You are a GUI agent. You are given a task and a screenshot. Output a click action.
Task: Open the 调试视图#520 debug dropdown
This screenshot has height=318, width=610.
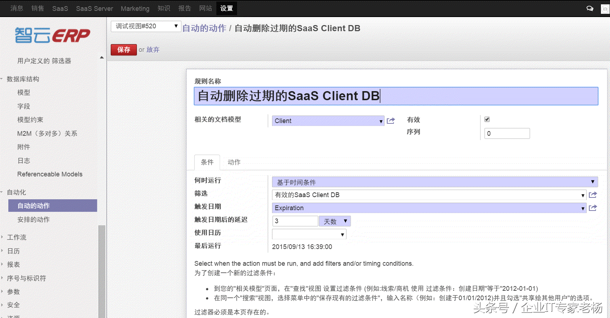(x=146, y=26)
